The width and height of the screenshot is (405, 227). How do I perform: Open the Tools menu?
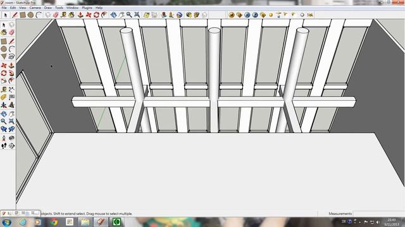click(x=59, y=8)
